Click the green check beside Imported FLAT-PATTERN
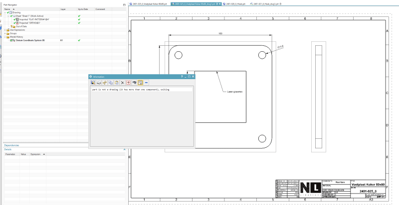 pyautogui.click(x=14, y=19)
